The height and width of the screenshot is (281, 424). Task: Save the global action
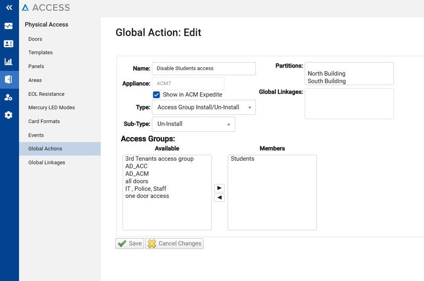(x=130, y=243)
